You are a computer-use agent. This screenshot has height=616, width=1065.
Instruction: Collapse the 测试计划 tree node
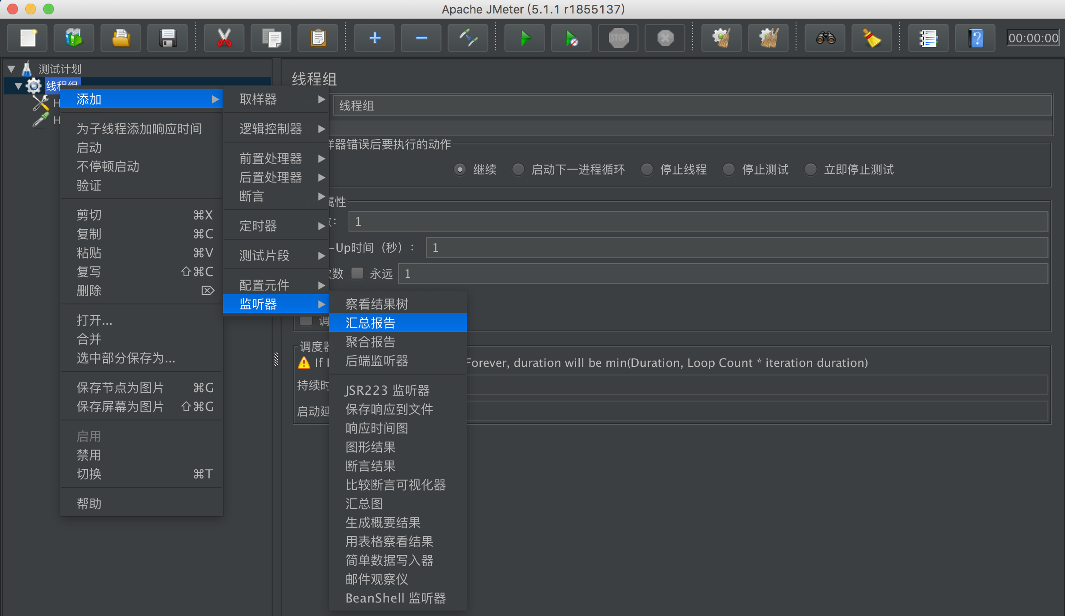pyautogui.click(x=12, y=69)
